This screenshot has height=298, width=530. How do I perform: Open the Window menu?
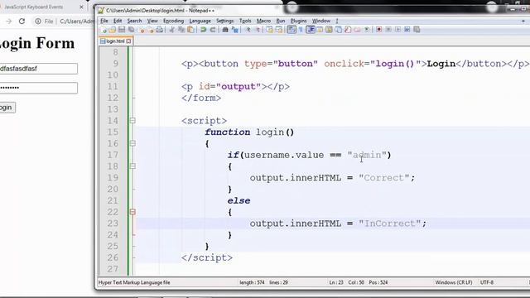tap(321, 21)
